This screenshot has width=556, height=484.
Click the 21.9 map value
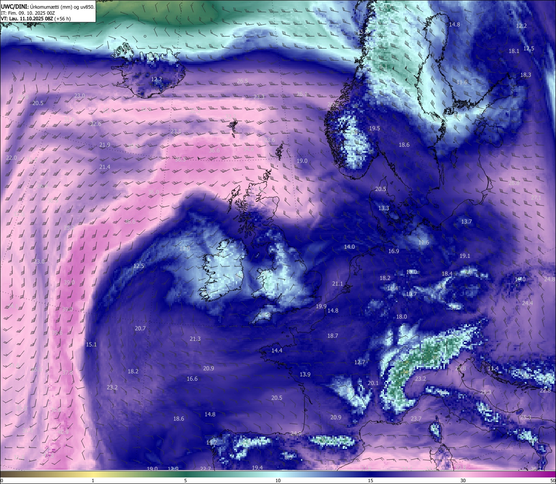tap(105, 145)
